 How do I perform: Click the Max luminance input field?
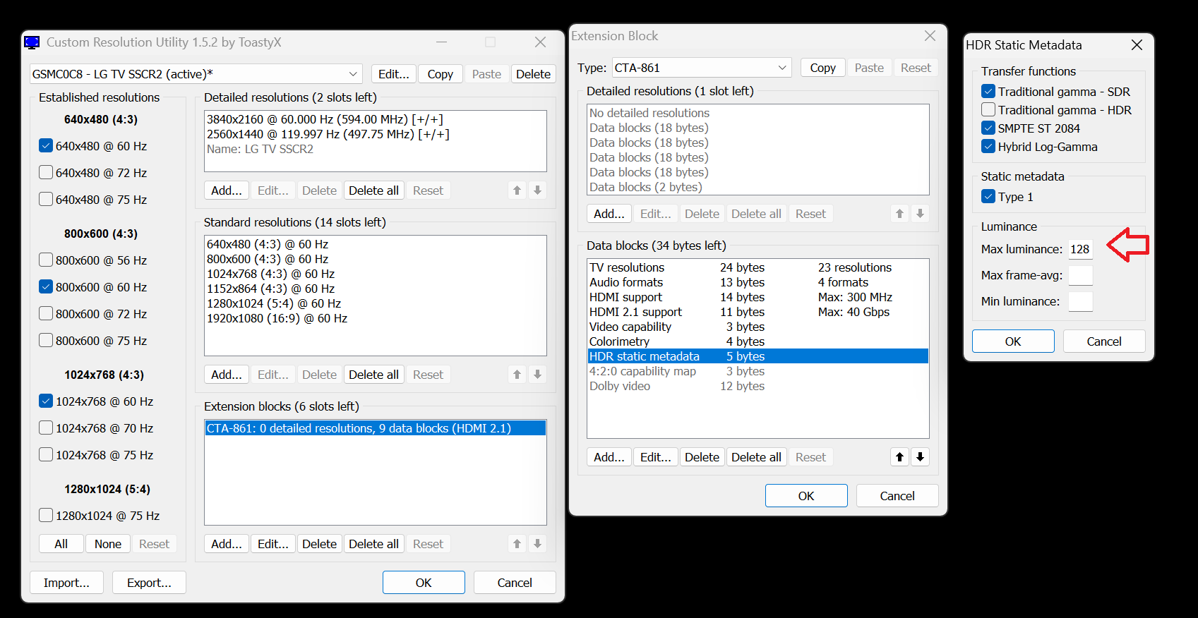(1080, 249)
